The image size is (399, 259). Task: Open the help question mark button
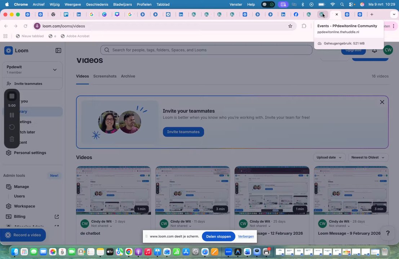click(x=388, y=233)
